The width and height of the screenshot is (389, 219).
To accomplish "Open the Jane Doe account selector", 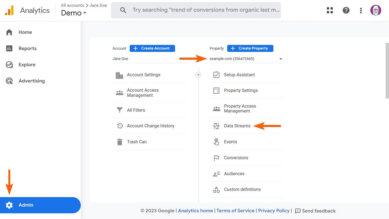I will [x=149, y=59].
